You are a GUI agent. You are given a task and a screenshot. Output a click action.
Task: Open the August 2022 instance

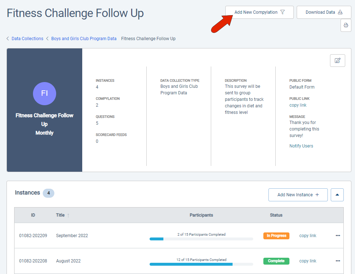(x=68, y=261)
